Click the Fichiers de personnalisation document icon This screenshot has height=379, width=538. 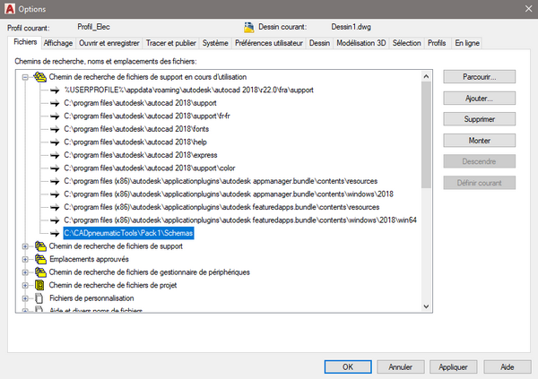coord(39,298)
